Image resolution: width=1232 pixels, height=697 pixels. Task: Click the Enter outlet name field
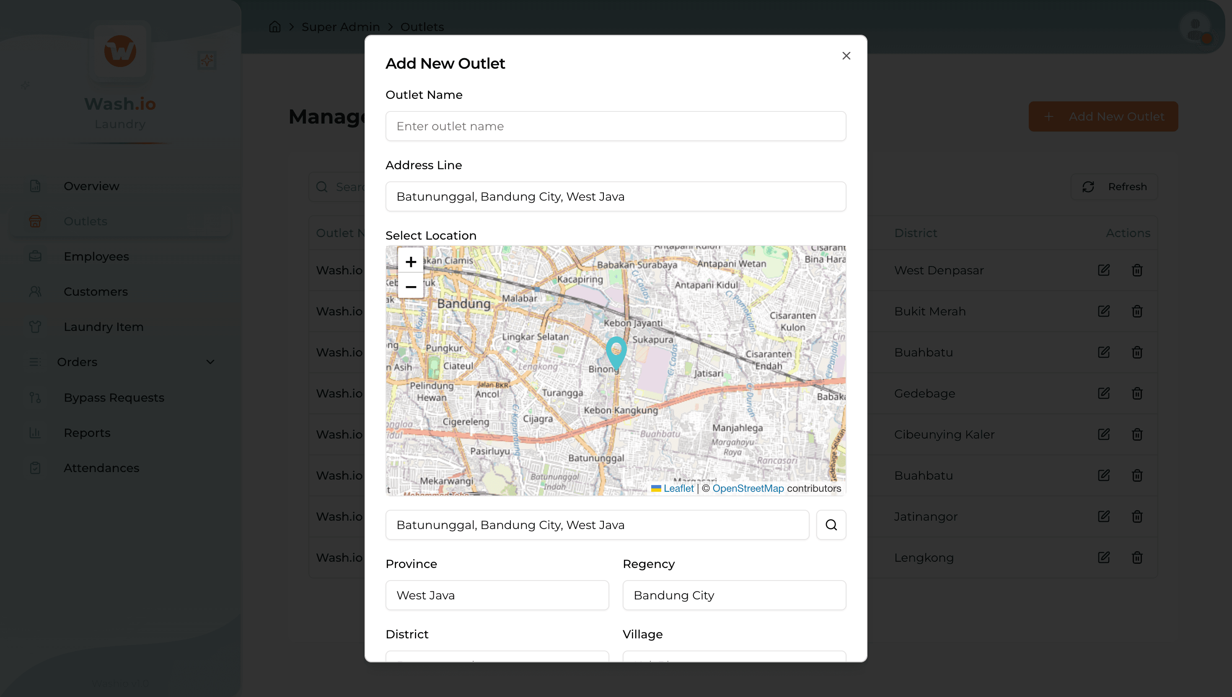pyautogui.click(x=615, y=126)
